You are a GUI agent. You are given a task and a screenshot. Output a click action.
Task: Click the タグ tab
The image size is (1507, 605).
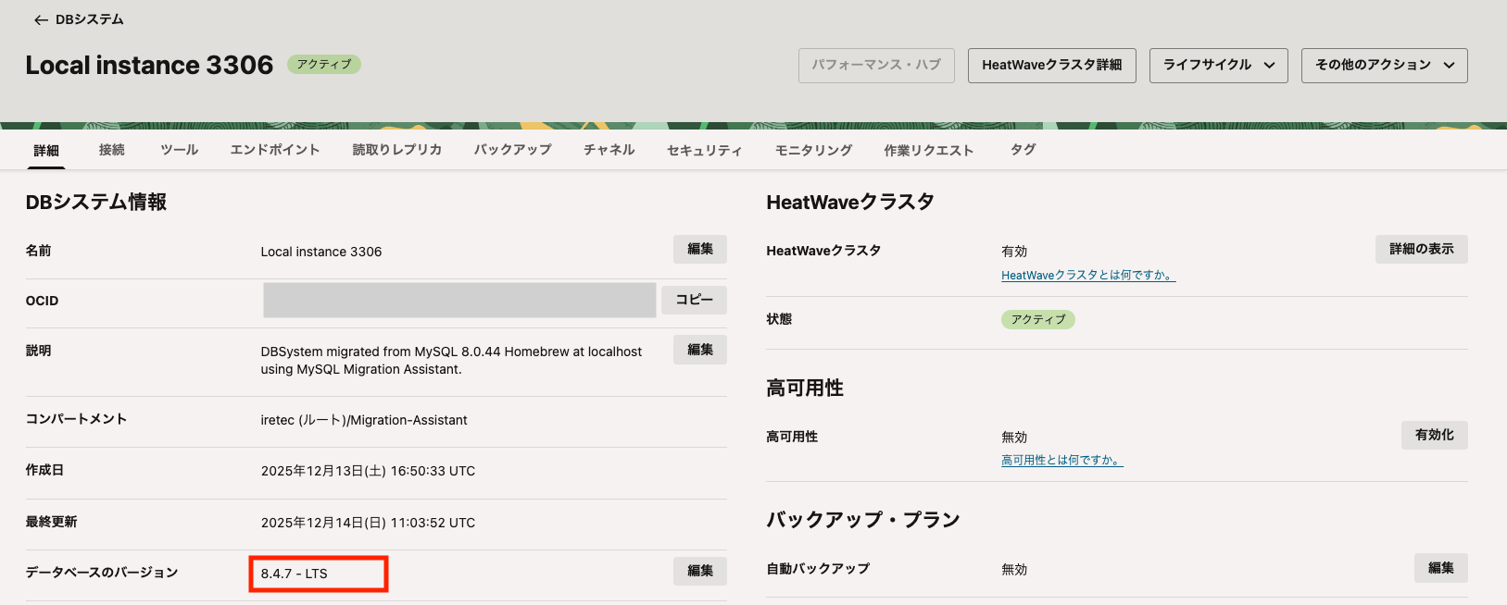(1023, 150)
